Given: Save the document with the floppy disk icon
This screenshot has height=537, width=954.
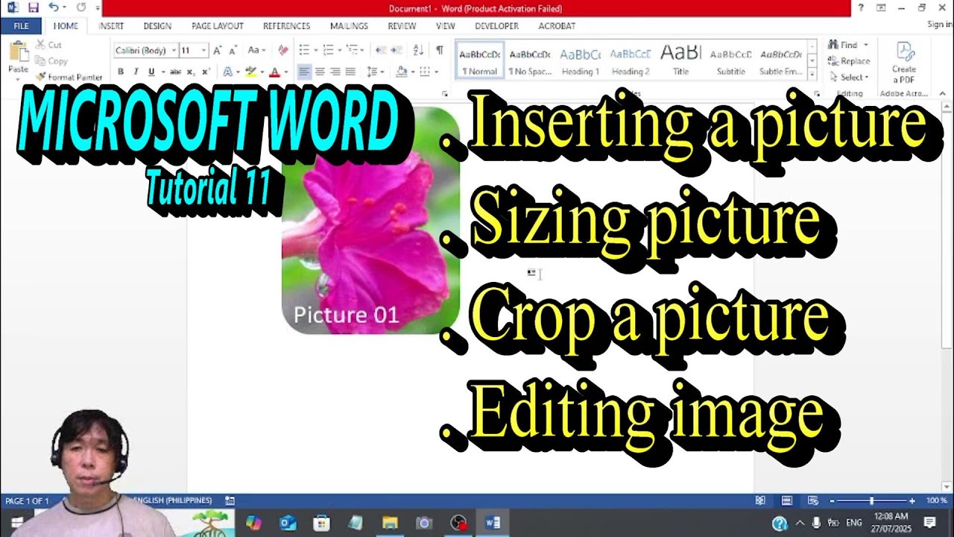Looking at the screenshot, I should pos(34,7).
